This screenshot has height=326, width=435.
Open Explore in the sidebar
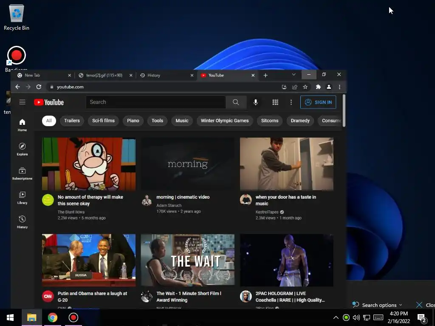pyautogui.click(x=22, y=149)
